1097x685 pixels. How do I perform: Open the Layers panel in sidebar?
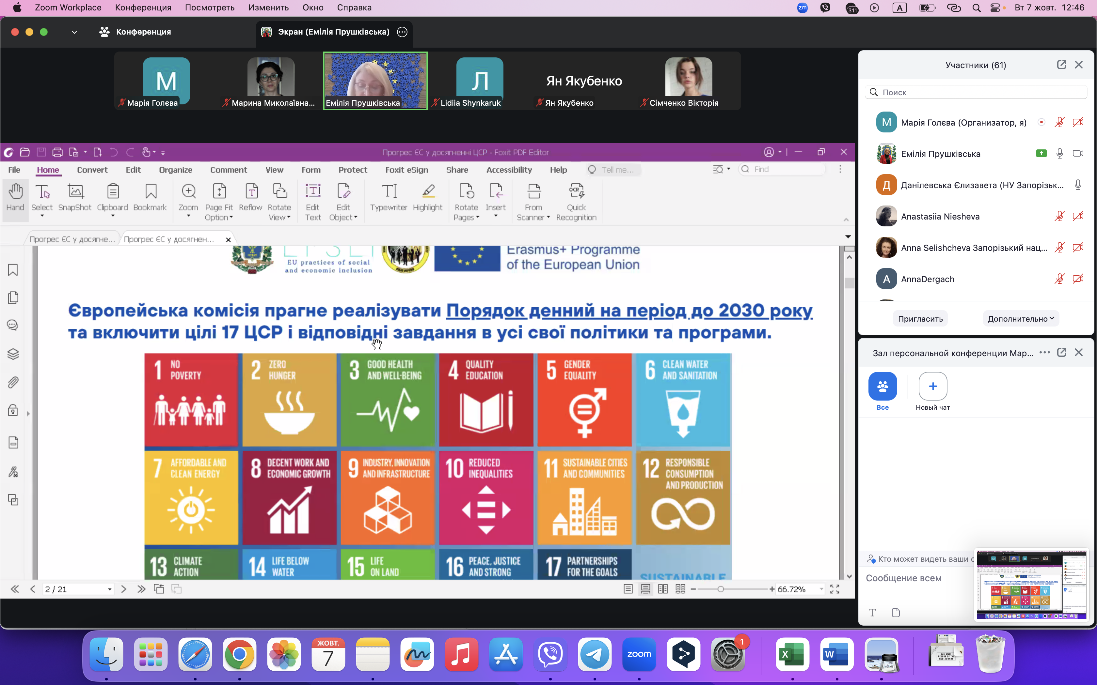coord(13,354)
